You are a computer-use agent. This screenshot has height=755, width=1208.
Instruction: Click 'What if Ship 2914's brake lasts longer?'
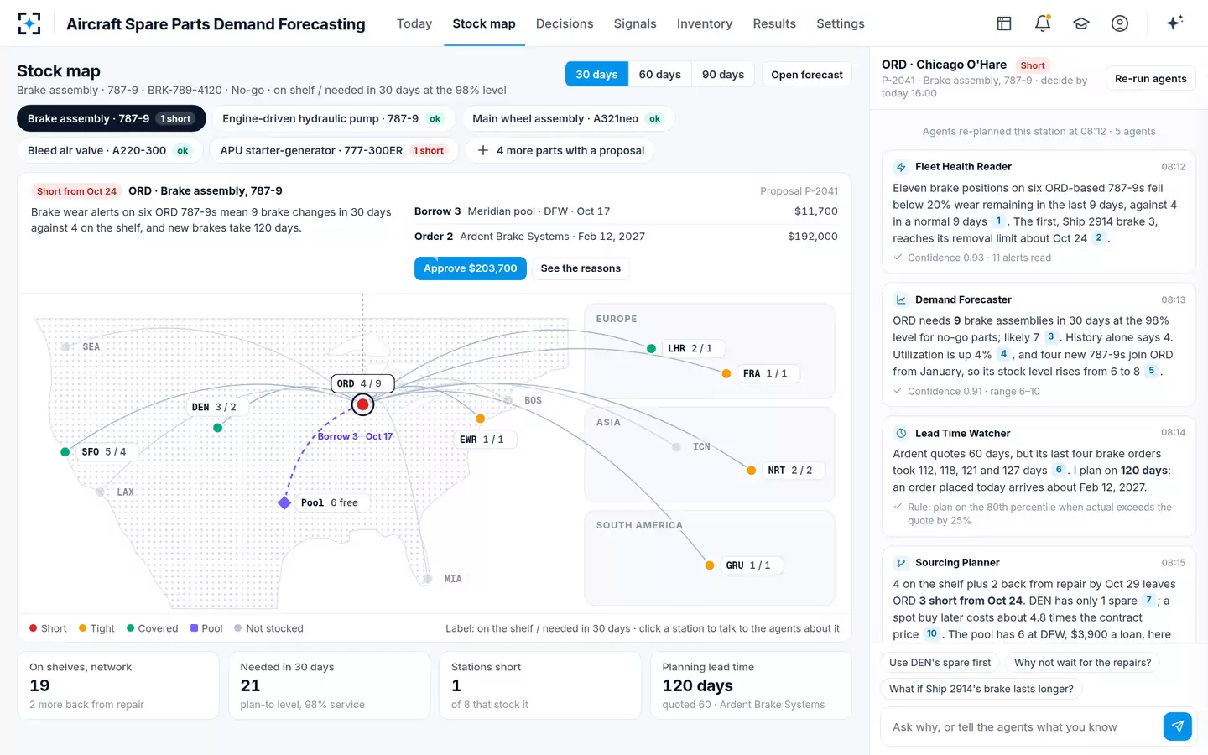click(981, 689)
